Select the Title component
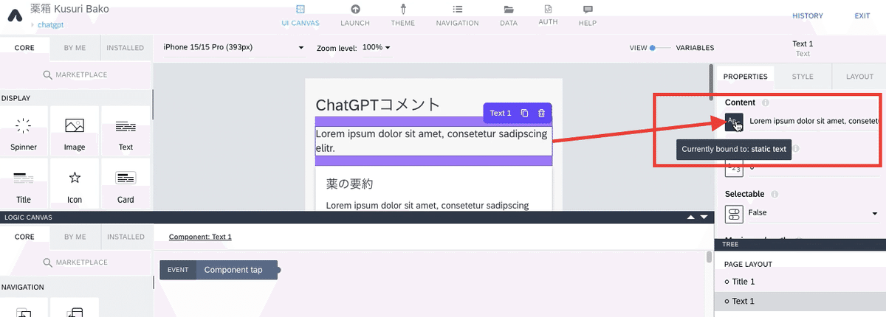The height and width of the screenshot is (317, 886). [24, 184]
